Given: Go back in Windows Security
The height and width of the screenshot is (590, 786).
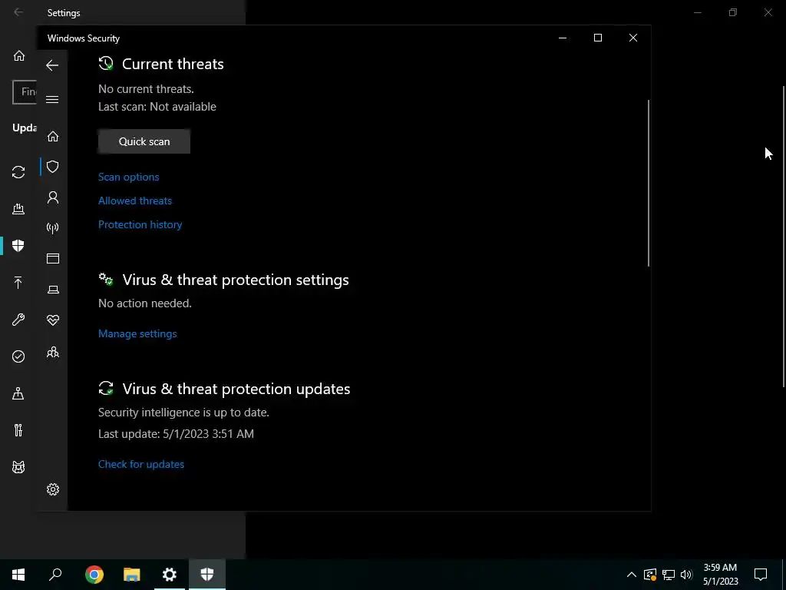Looking at the screenshot, I should [x=52, y=65].
